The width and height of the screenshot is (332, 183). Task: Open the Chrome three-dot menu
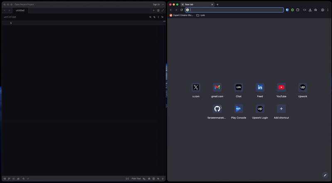328,10
